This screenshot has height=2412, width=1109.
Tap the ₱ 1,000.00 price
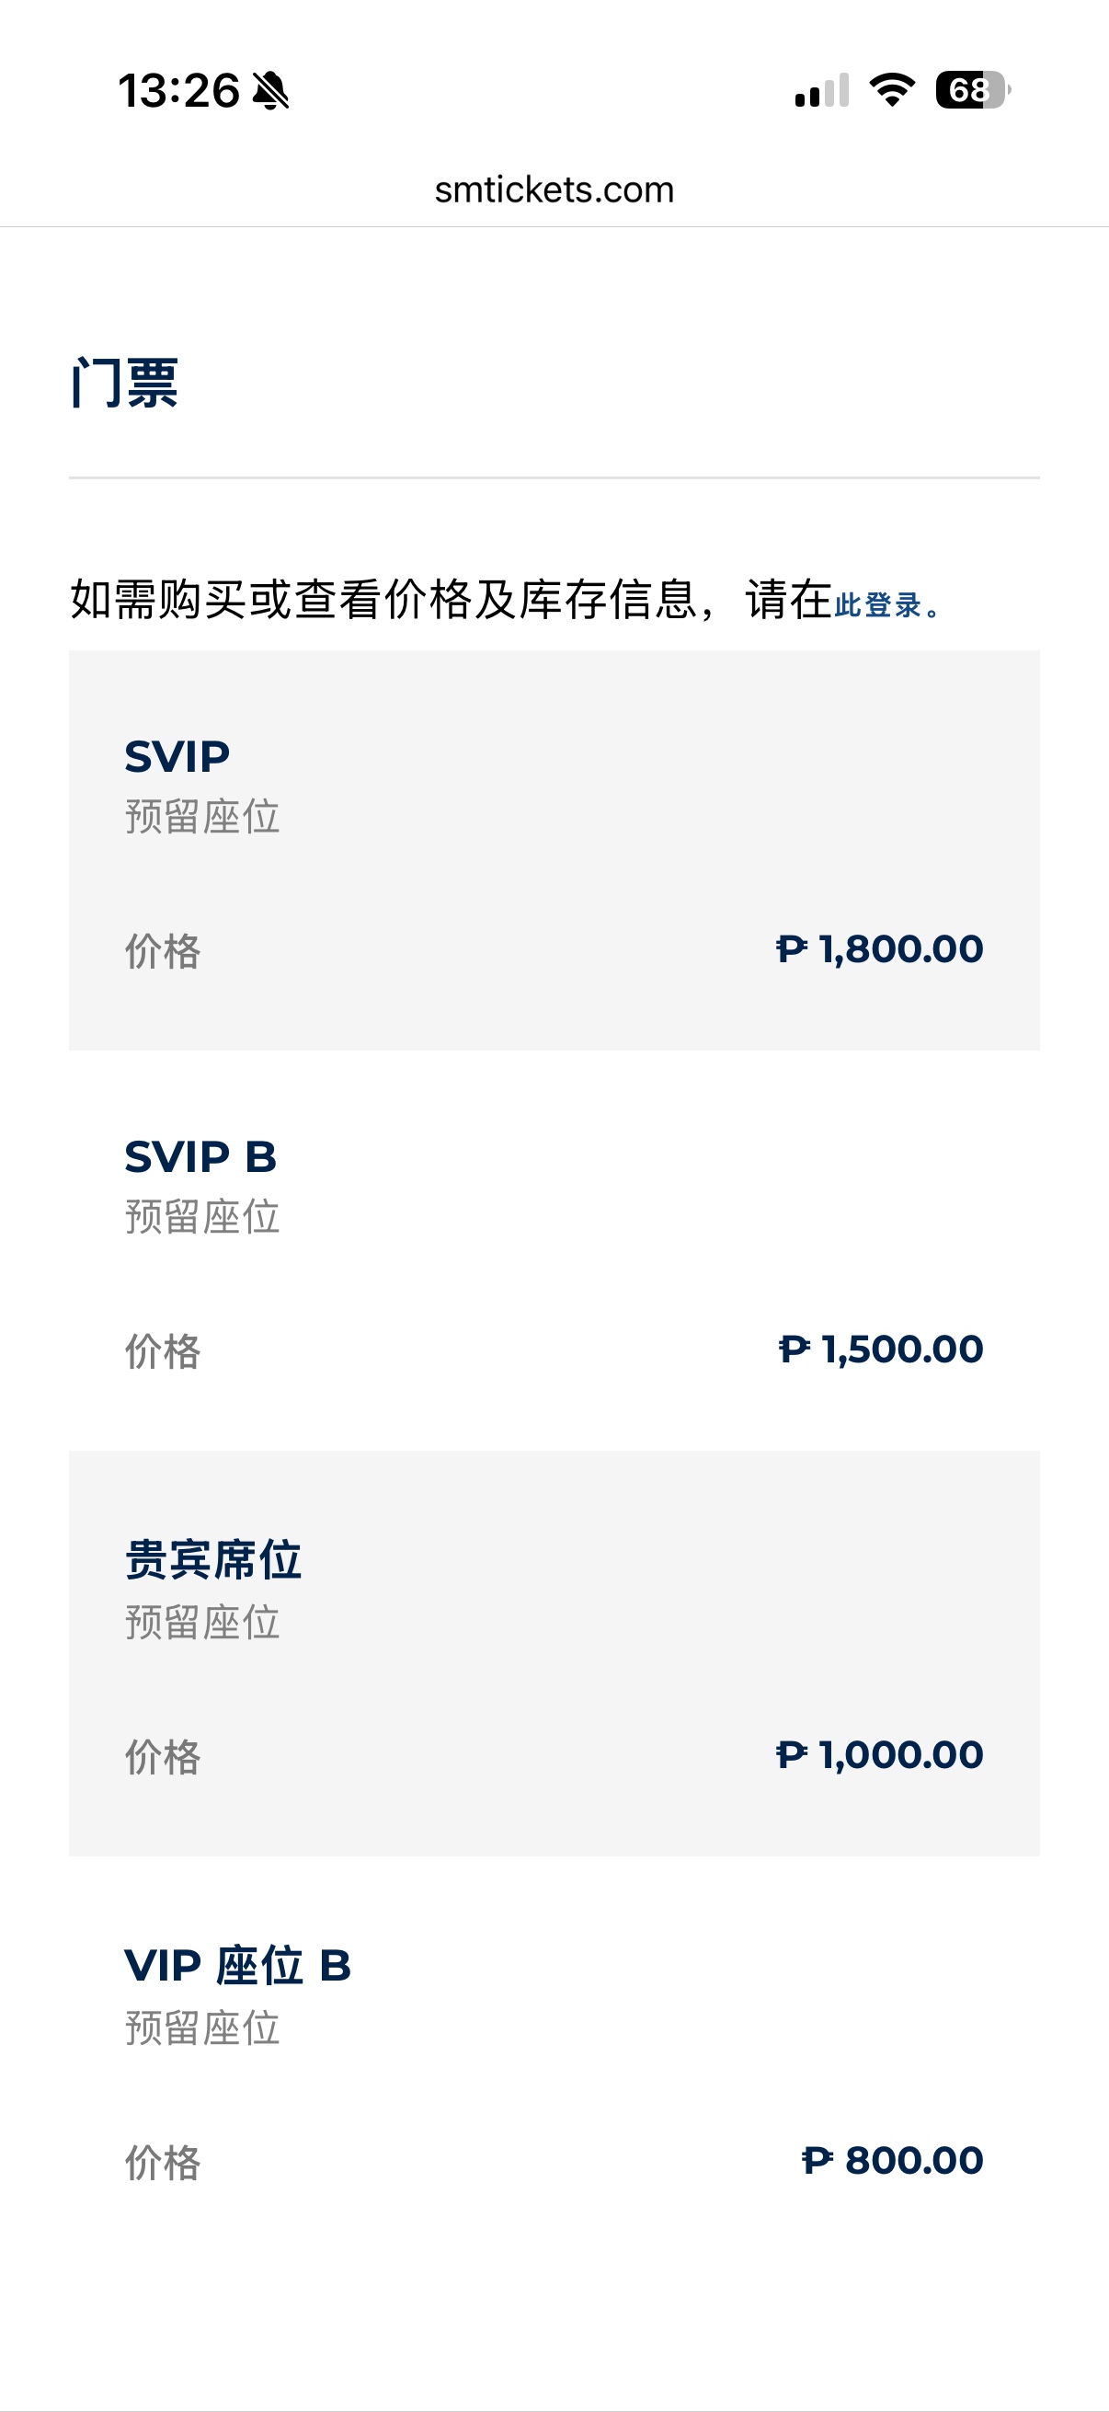[880, 1754]
